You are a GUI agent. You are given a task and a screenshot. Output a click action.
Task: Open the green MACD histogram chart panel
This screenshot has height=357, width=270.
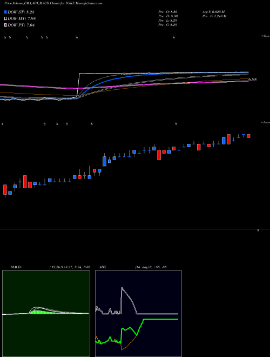click(x=46, y=314)
